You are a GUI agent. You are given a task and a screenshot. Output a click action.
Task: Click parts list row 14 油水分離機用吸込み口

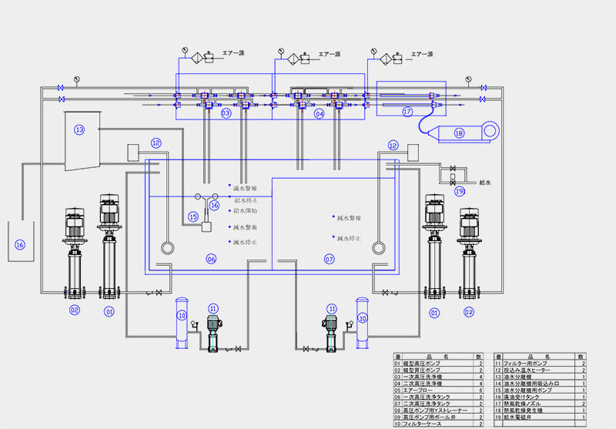tap(541, 384)
